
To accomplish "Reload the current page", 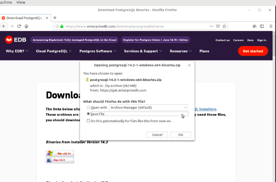I will [x=19, y=26].
